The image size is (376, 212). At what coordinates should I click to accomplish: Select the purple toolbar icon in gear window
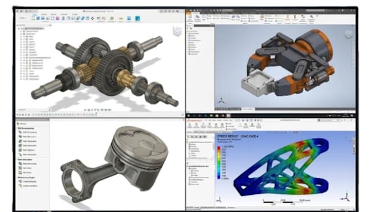click(58, 18)
